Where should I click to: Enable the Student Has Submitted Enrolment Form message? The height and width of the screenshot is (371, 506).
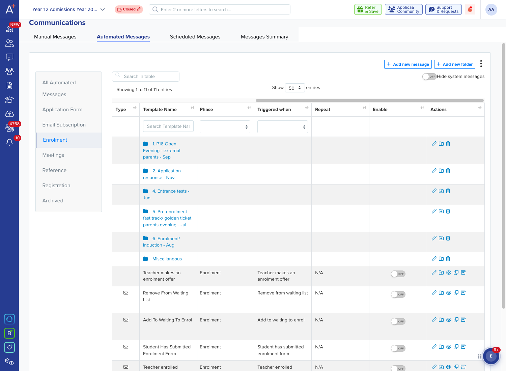point(398,348)
